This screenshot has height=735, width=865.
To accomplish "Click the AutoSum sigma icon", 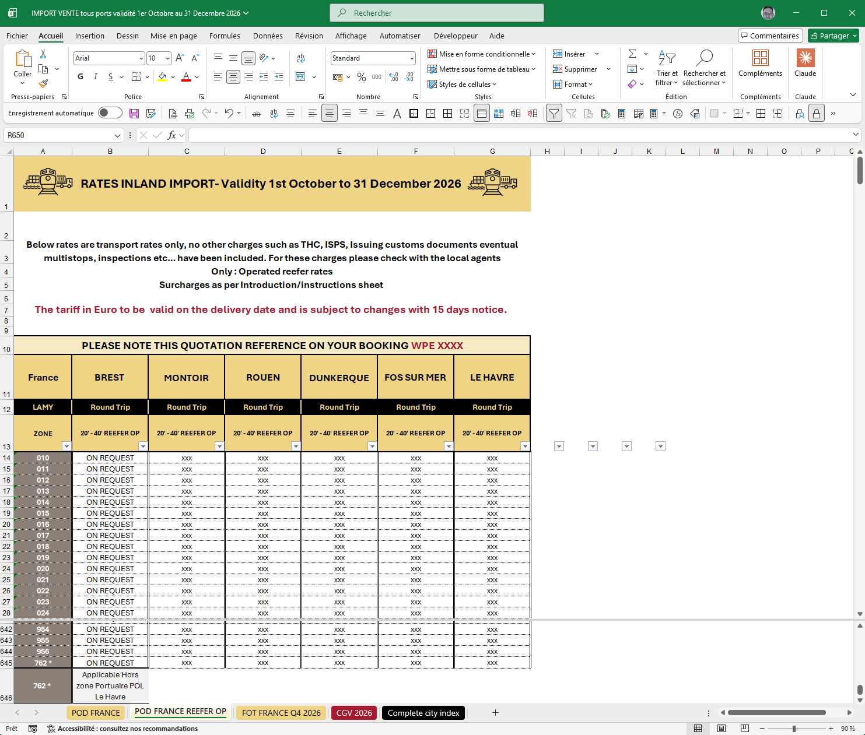I will [x=632, y=54].
